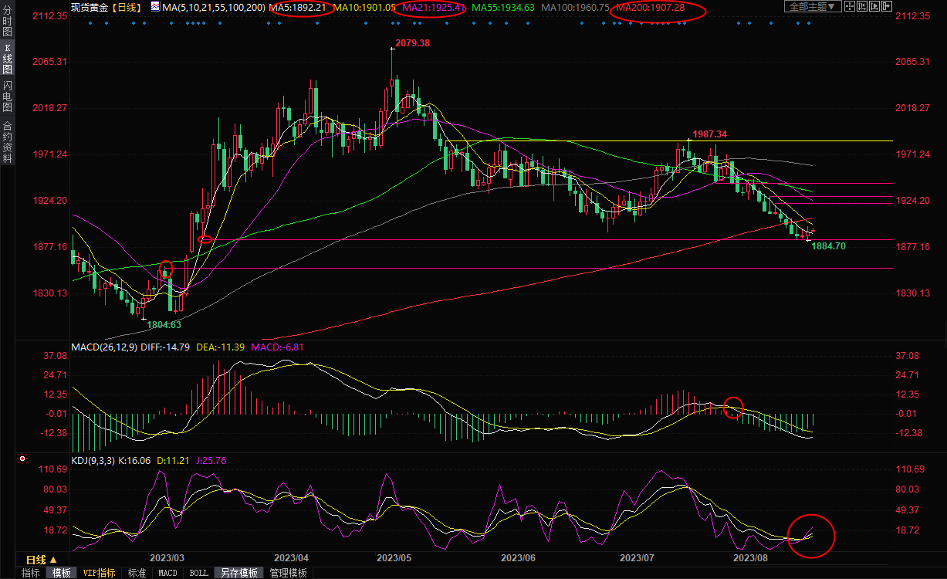Click the MA indicator chart icon
The image size is (947, 579).
tap(156, 6)
